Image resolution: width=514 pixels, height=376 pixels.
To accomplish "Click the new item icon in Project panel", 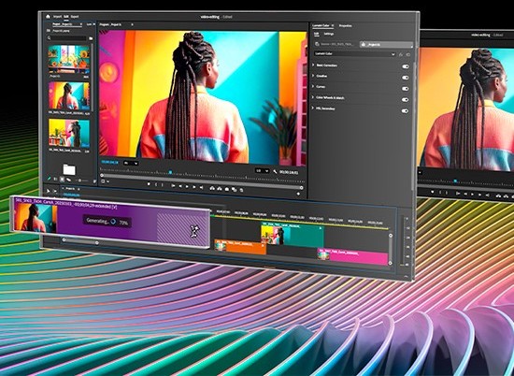I will pyautogui.click(x=94, y=181).
